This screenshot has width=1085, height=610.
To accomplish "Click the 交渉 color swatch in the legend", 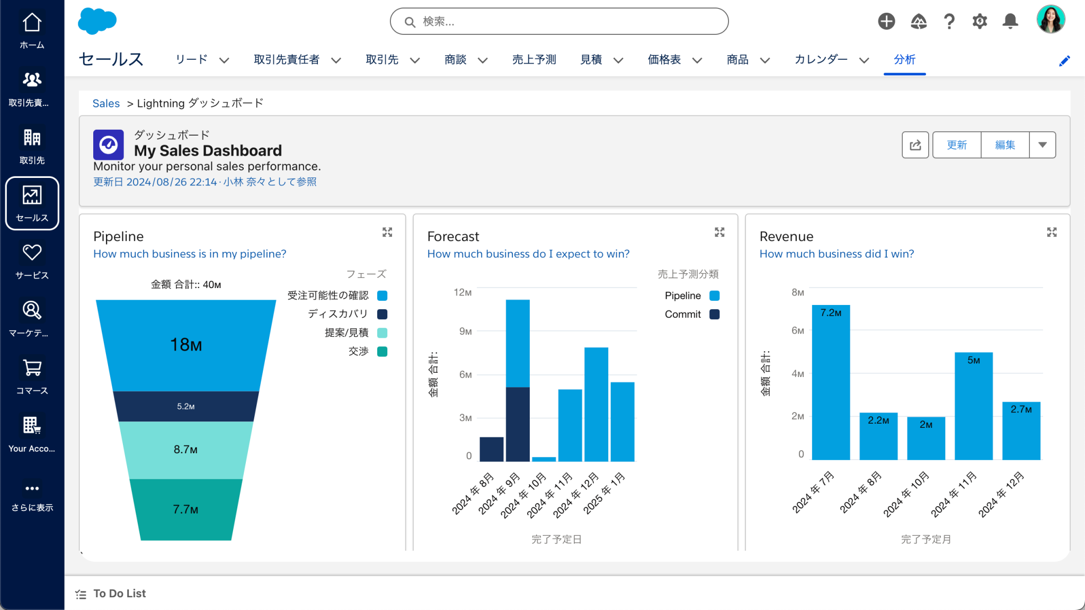I will [x=383, y=351].
